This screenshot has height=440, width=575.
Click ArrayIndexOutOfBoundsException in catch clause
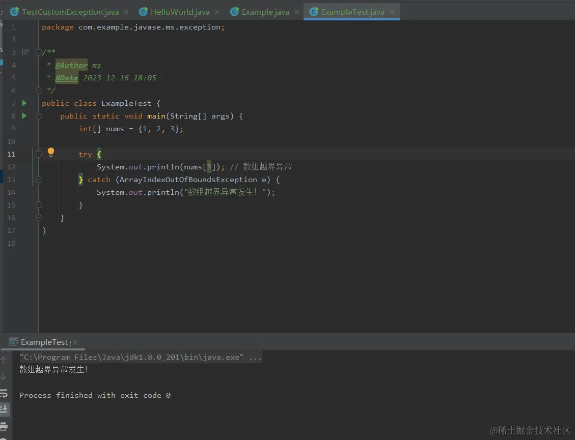point(188,180)
